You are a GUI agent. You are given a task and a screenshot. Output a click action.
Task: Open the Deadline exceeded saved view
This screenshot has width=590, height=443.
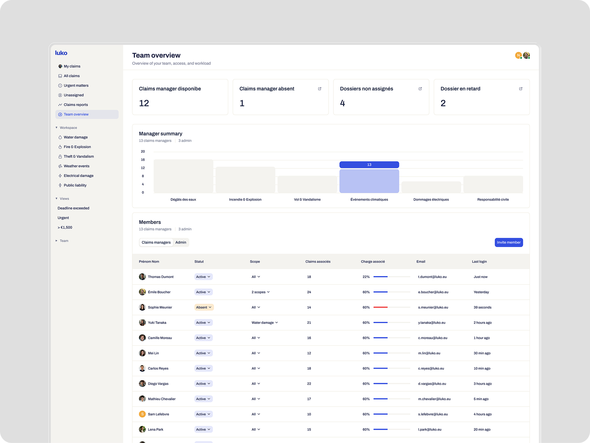coord(73,208)
